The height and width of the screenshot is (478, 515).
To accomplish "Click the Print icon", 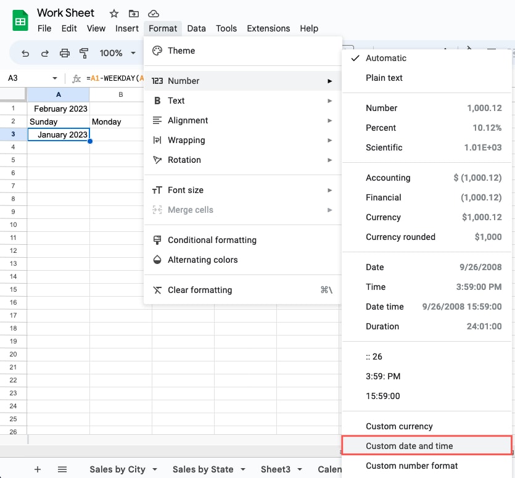I will [64, 53].
